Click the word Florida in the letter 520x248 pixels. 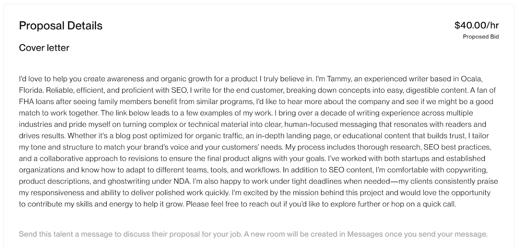[x=30, y=90]
